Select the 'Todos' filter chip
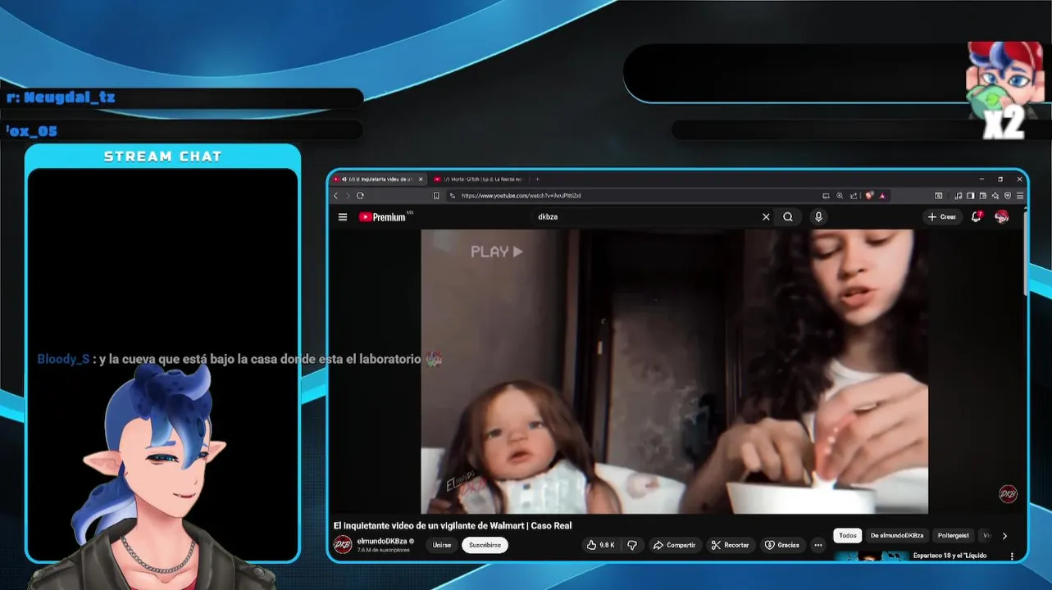Screen dimensions: 1052x590 [x=848, y=535]
